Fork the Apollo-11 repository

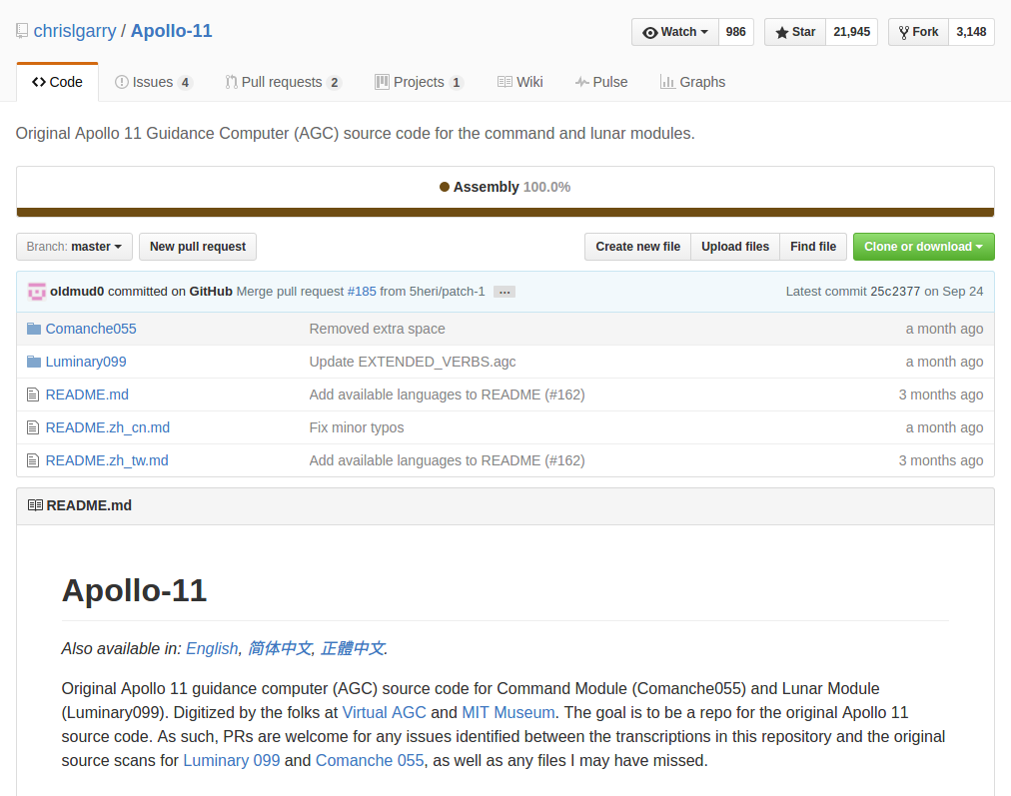tap(918, 32)
